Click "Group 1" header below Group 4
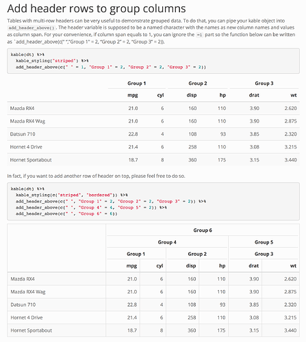Screen dimensions: 306x342 pyautogui.click(x=136, y=254)
